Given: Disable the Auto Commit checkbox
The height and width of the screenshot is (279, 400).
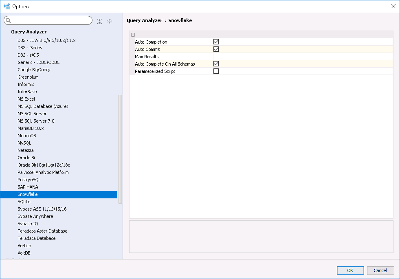Looking at the screenshot, I should (216, 49).
